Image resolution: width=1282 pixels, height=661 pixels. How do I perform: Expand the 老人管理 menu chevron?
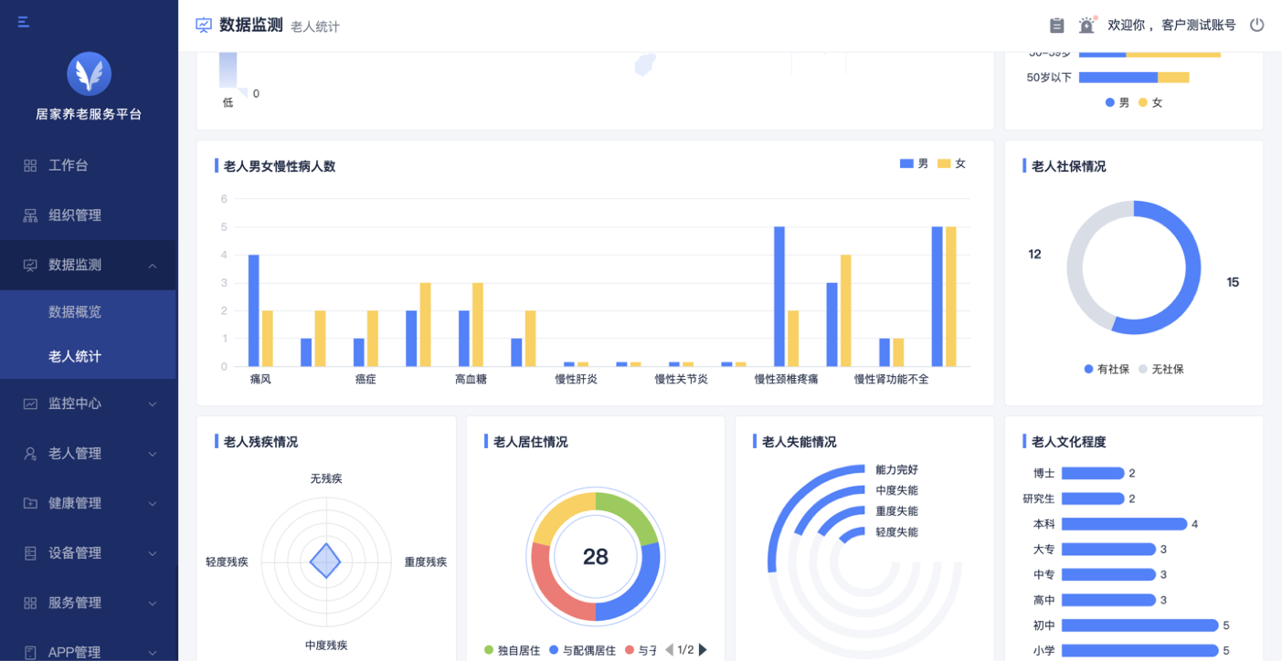coord(153,454)
